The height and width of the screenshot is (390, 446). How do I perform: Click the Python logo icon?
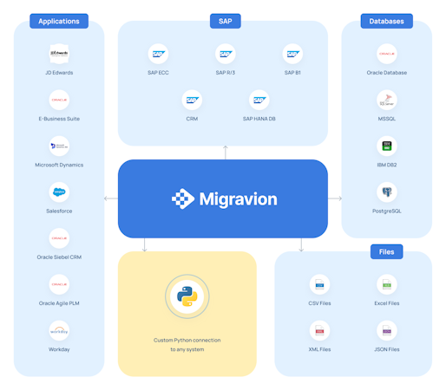click(187, 296)
